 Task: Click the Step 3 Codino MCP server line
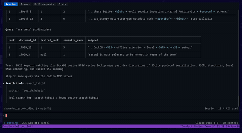(40, 76)
